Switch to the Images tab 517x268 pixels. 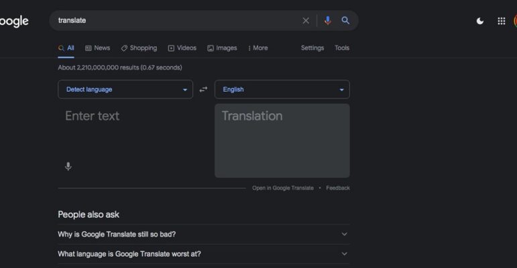pyautogui.click(x=222, y=48)
